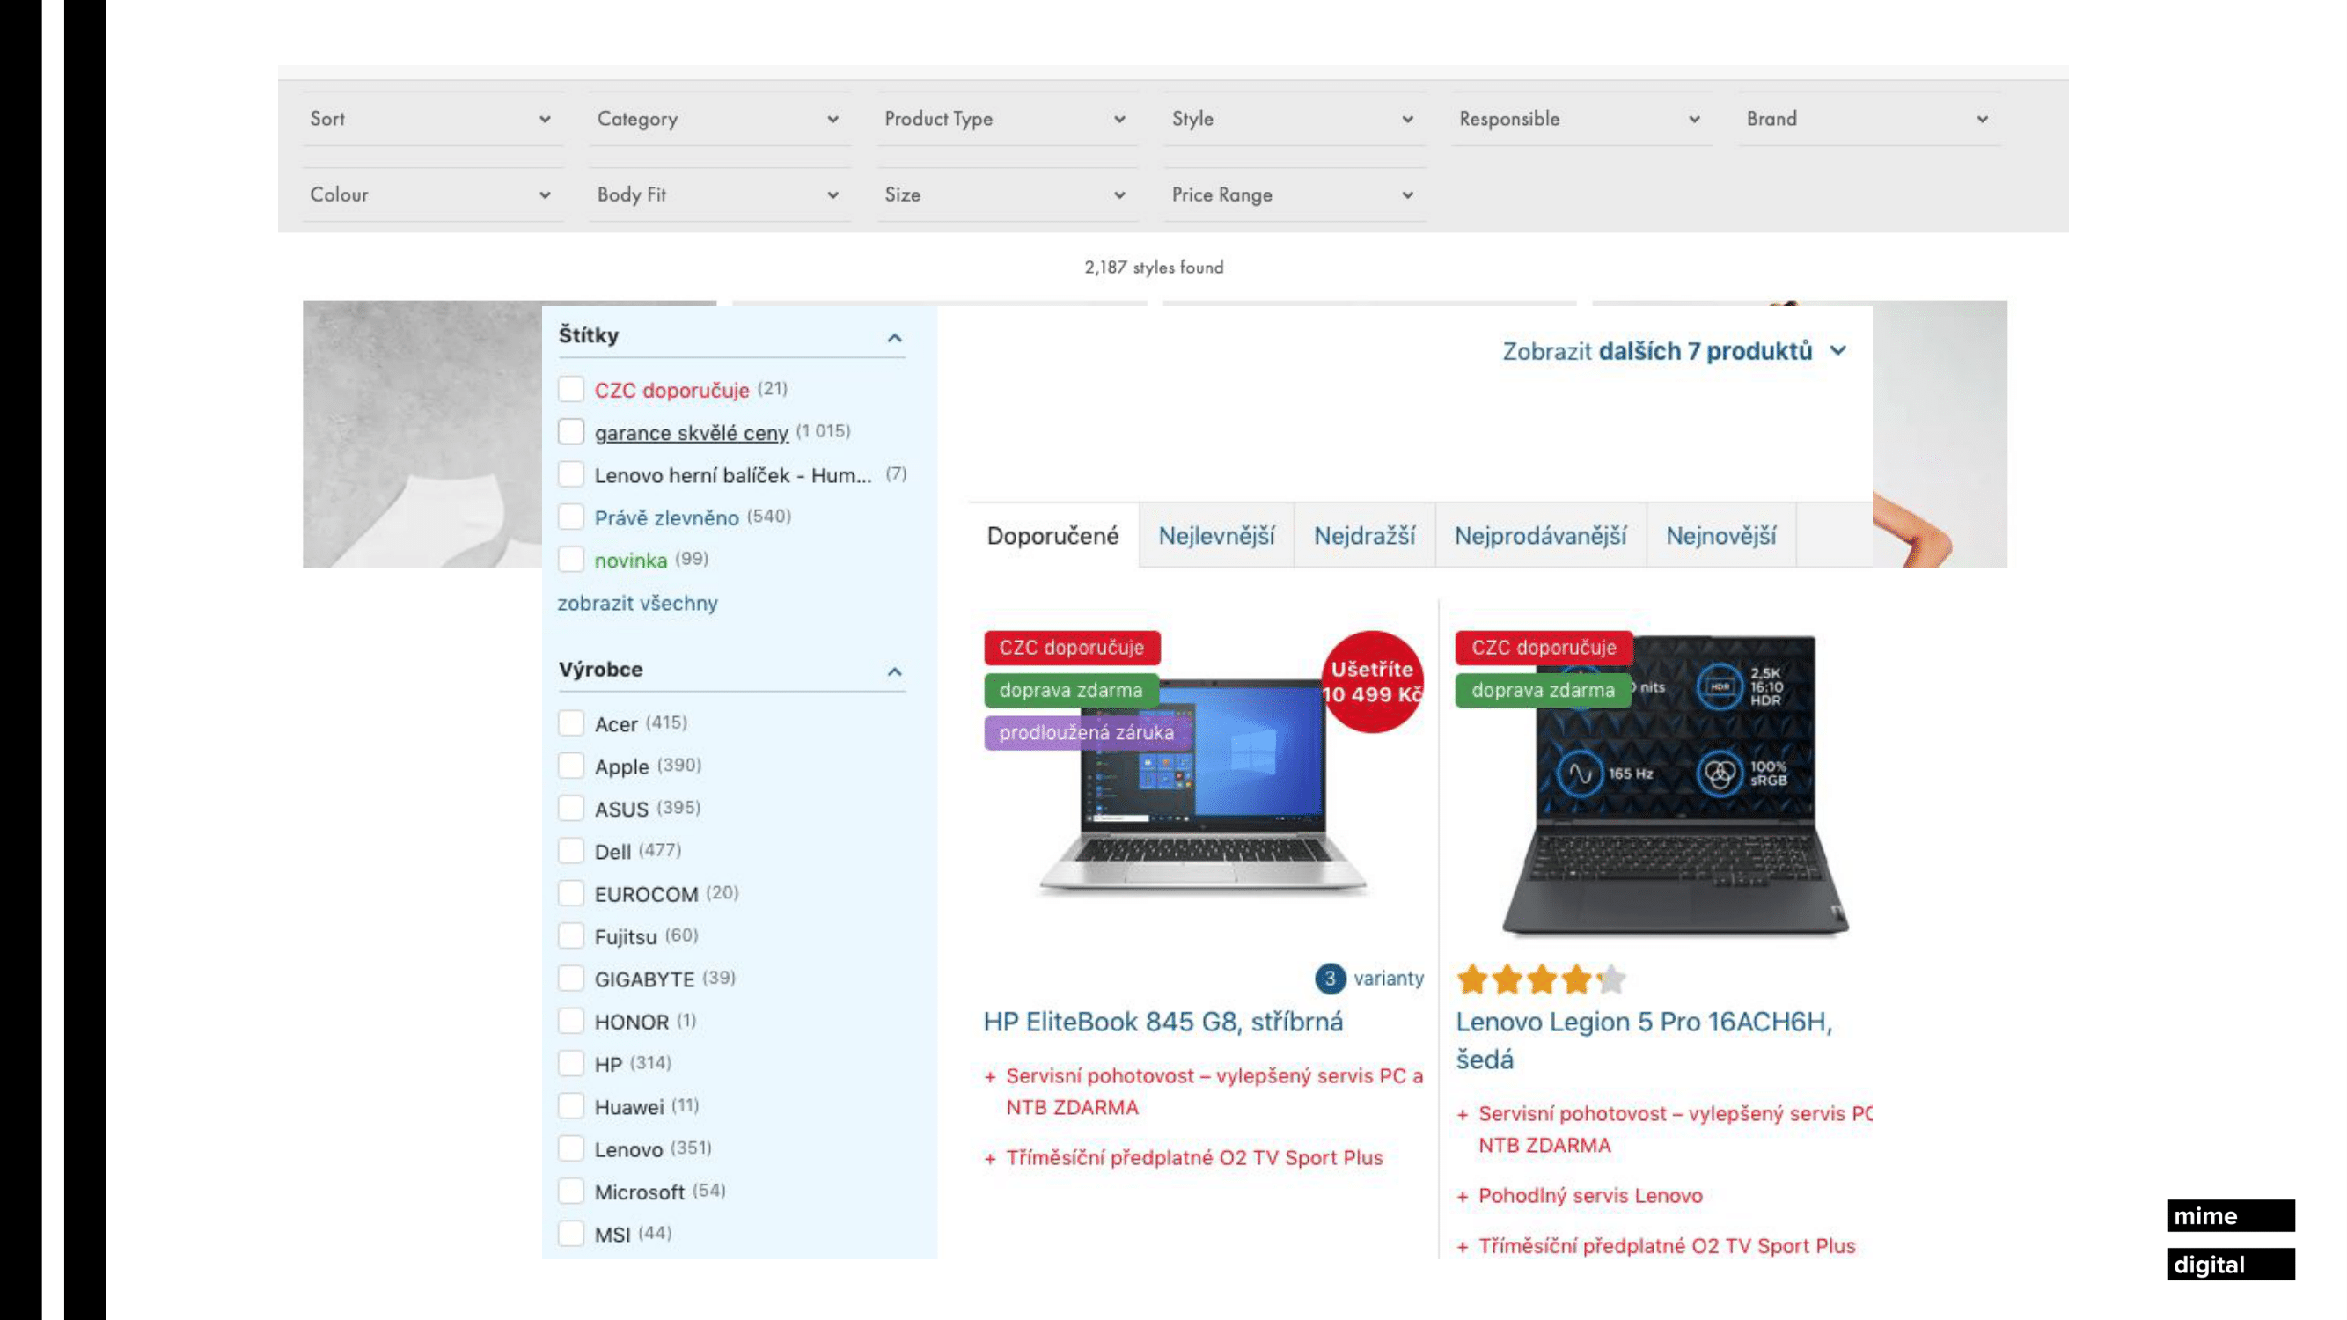Screen dimensions: 2347x1320
Task: Click HP's CZC doporučuje red tag
Action: pos(1072,648)
